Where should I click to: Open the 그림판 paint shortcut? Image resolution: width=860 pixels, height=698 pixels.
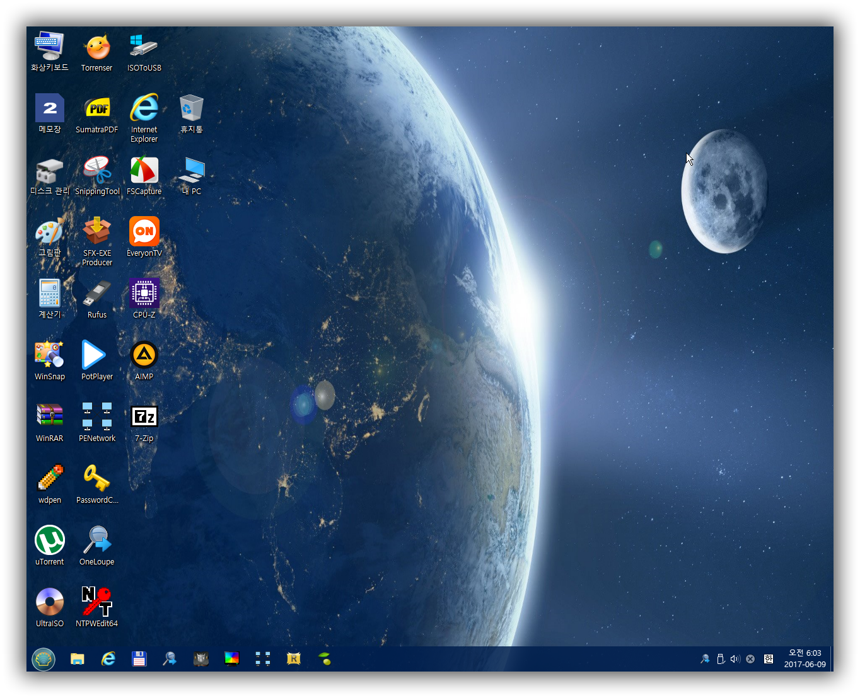tap(50, 236)
